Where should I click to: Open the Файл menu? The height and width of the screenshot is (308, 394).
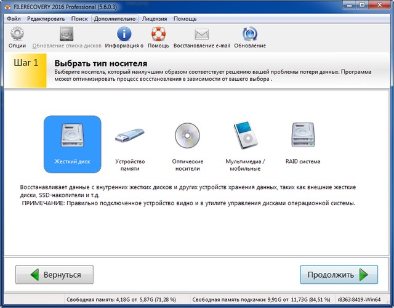(x=14, y=19)
